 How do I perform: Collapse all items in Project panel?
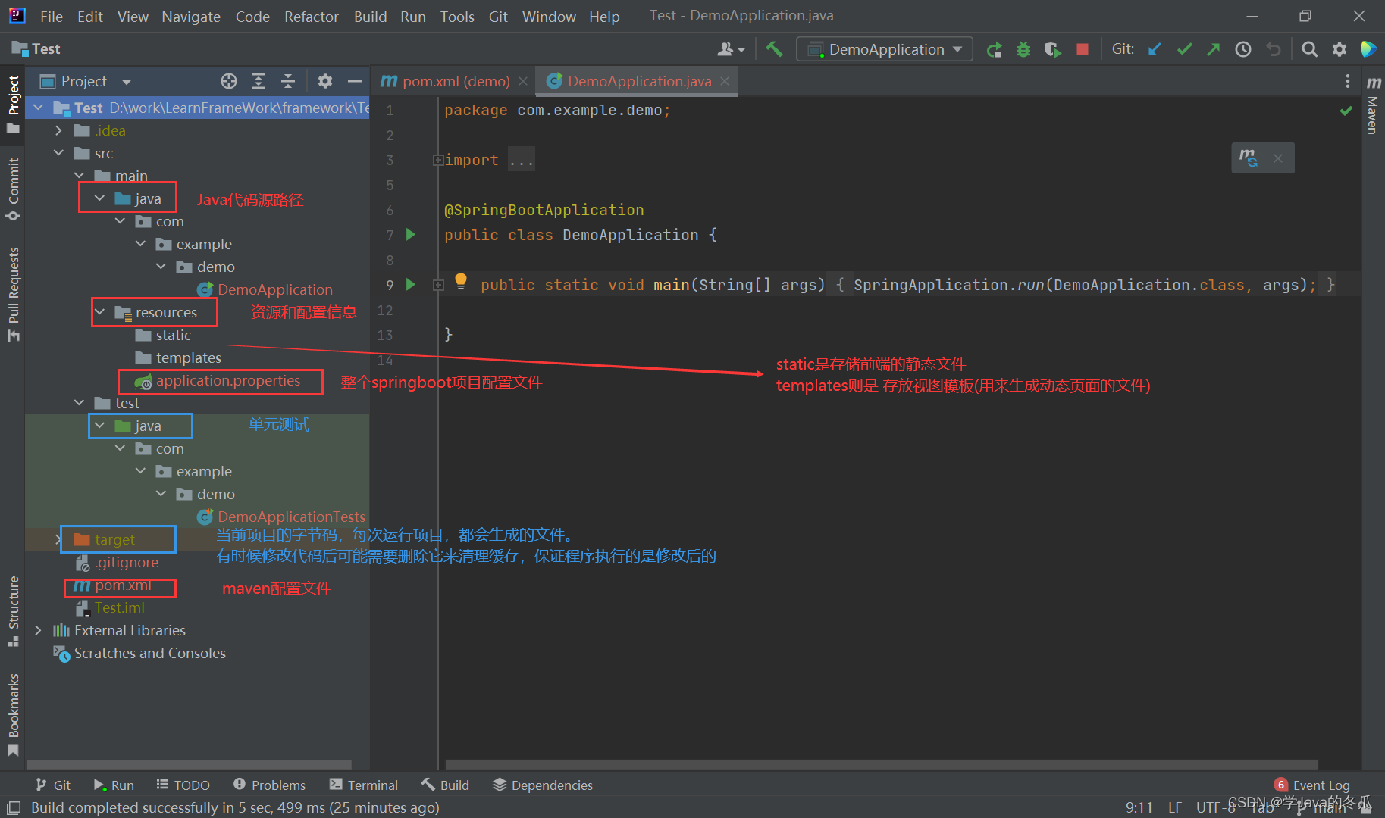[288, 81]
